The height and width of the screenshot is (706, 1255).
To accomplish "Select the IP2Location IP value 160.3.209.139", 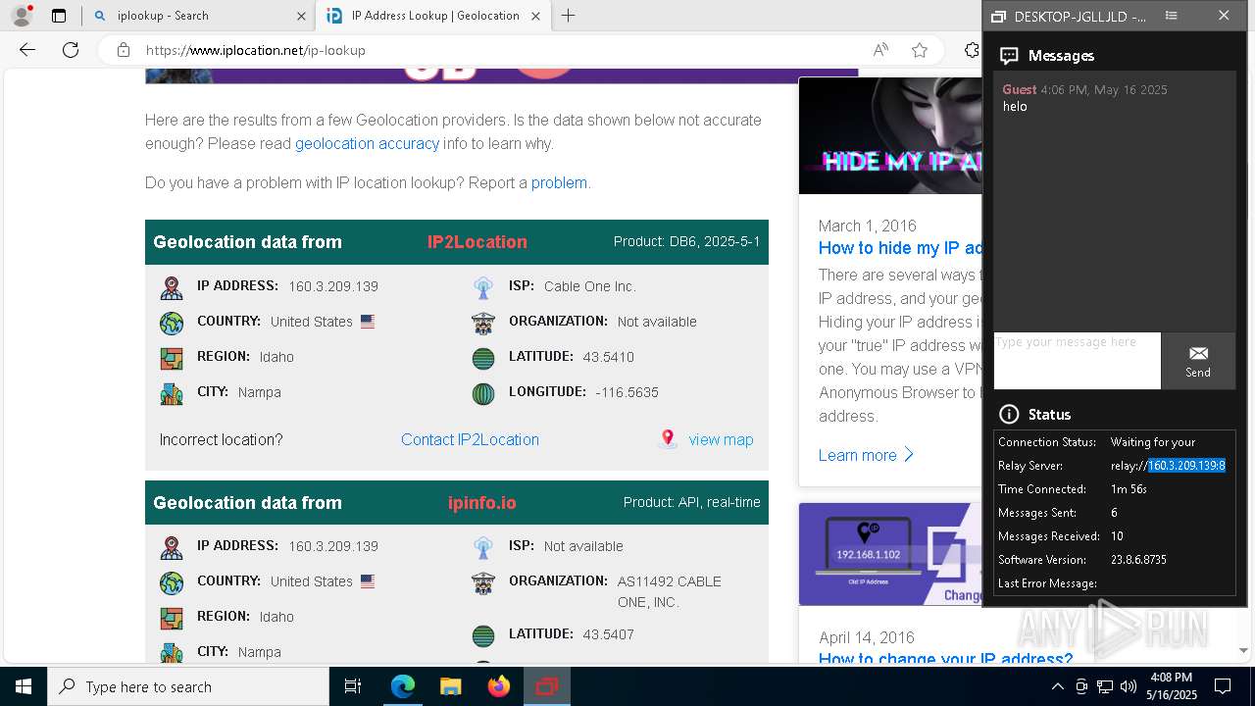I will point(333,286).
